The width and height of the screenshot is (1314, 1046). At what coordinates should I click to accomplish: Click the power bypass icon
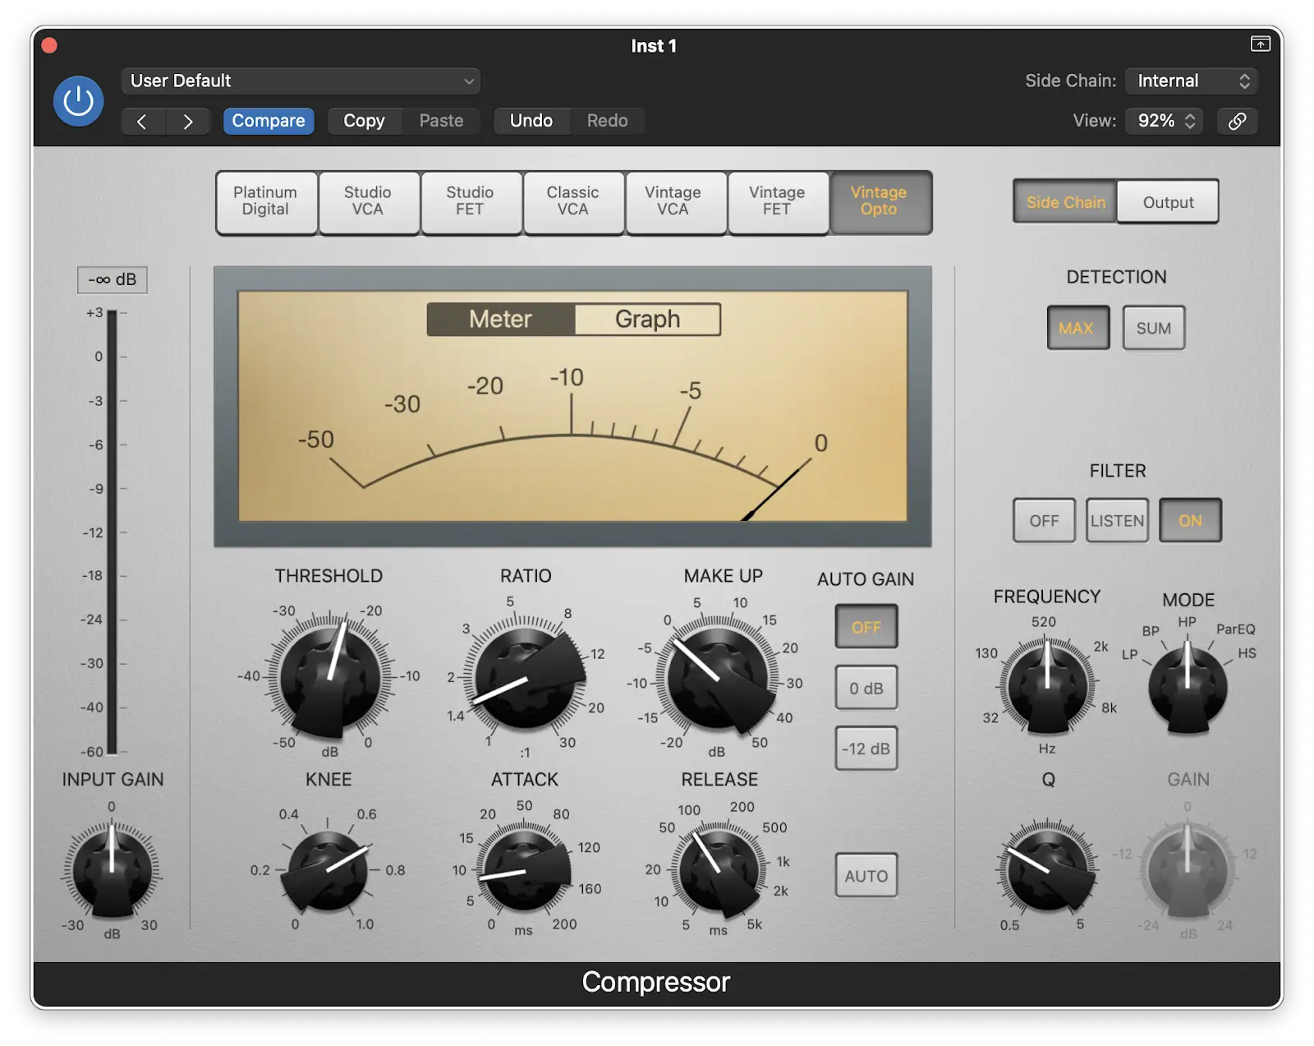(x=78, y=100)
